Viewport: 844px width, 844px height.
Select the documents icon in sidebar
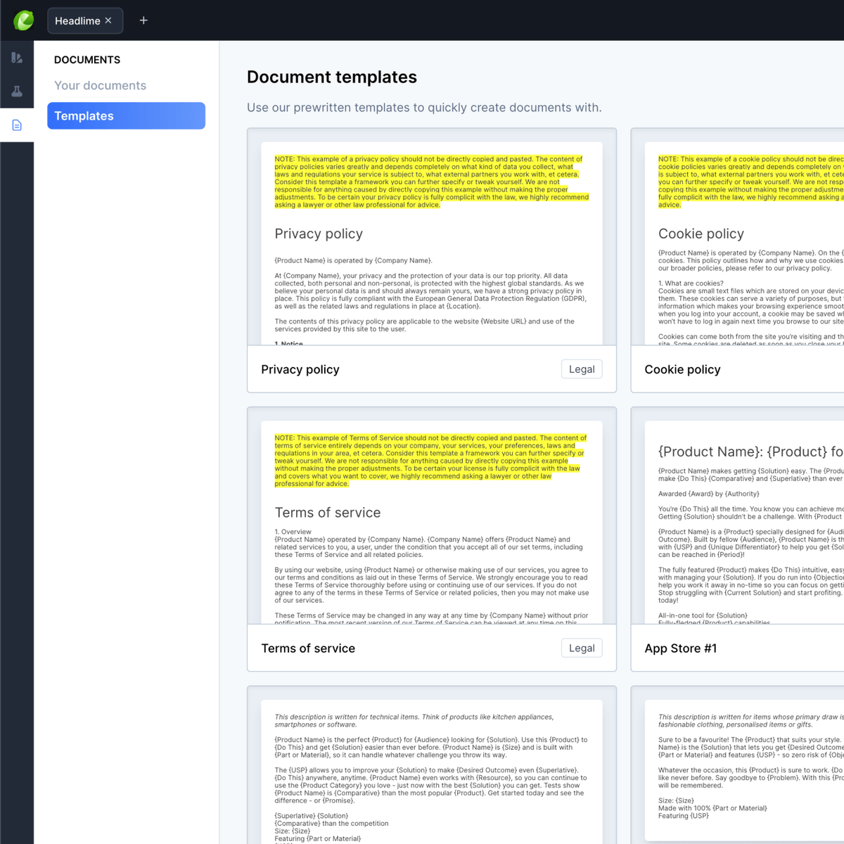17,125
